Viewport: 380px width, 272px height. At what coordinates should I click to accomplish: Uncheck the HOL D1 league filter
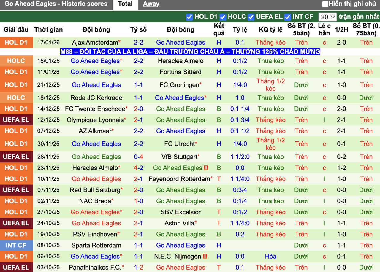(x=189, y=17)
